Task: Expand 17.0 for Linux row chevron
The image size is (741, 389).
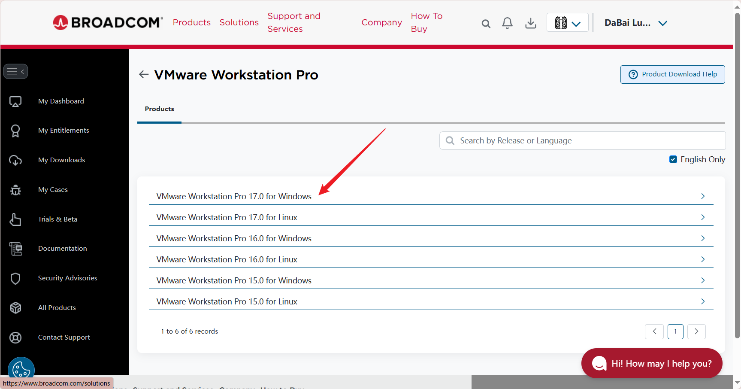Action: tap(703, 217)
